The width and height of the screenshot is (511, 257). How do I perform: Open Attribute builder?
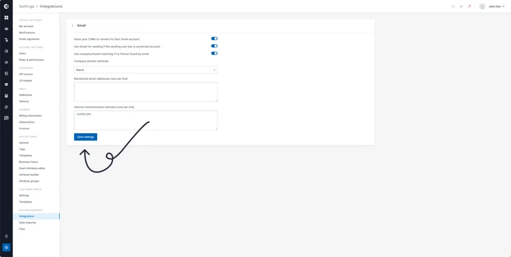(x=29, y=175)
